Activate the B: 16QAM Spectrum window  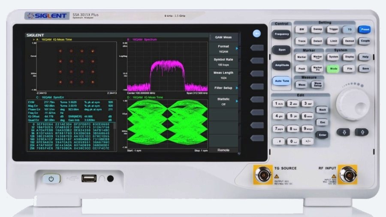tap(167, 66)
